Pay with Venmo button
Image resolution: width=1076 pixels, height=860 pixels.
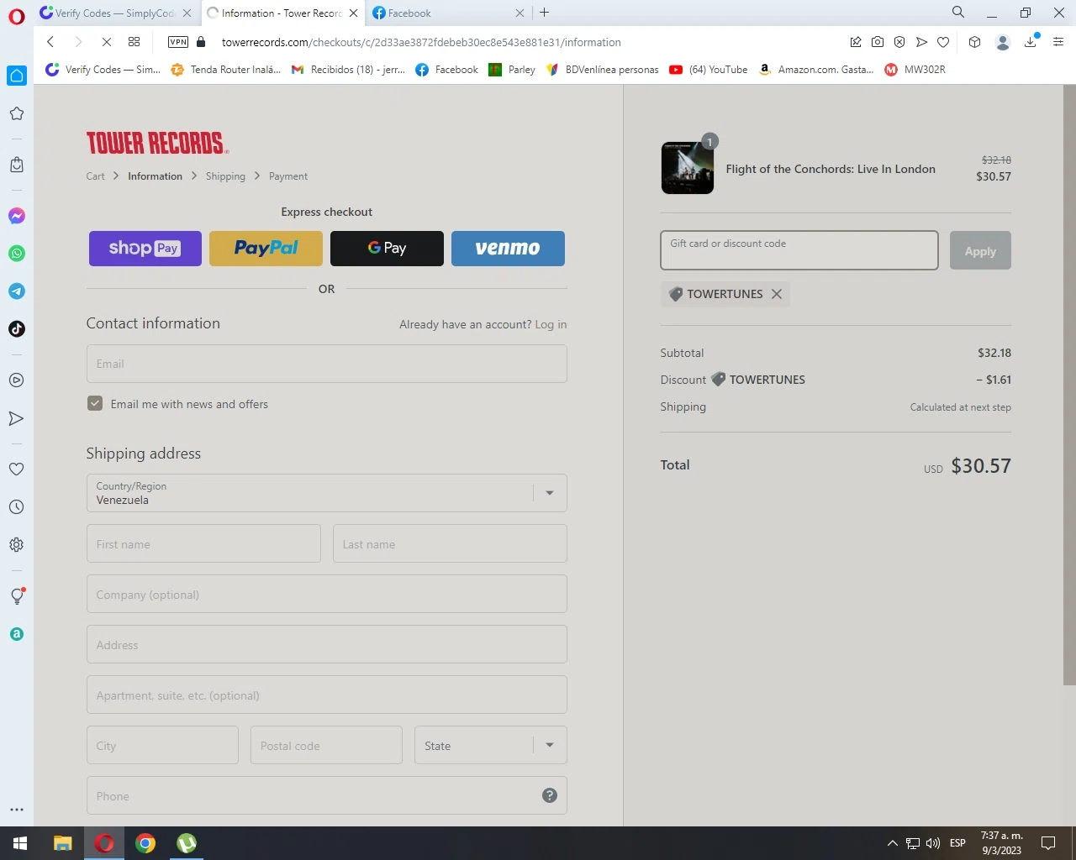tap(508, 249)
